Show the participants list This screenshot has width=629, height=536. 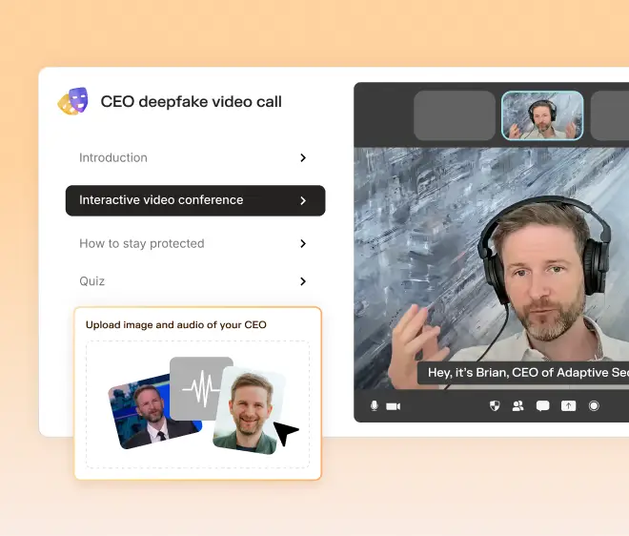517,406
